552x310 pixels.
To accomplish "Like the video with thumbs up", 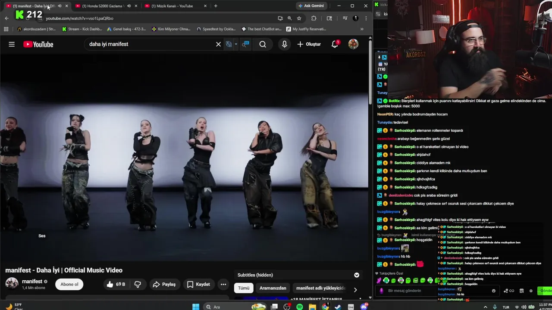I will click(x=115, y=284).
